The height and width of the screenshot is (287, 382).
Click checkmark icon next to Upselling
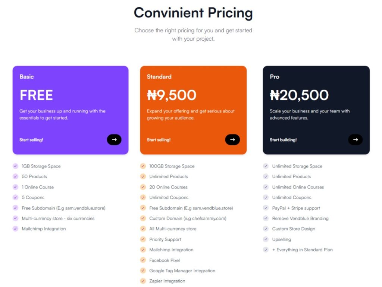pos(266,239)
